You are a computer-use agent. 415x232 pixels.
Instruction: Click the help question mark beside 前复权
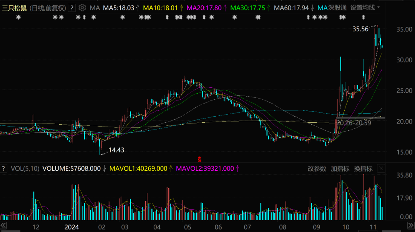click(x=72, y=8)
